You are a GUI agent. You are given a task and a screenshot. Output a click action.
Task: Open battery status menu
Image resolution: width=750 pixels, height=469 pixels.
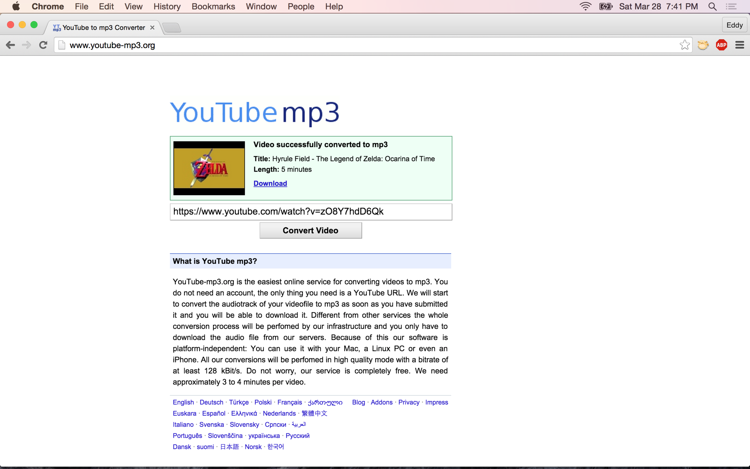(606, 6)
